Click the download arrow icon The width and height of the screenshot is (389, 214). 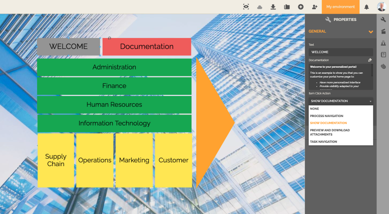(x=273, y=7)
